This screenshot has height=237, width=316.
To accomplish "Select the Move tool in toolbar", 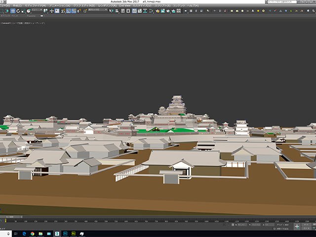I will (x=13, y=10).
